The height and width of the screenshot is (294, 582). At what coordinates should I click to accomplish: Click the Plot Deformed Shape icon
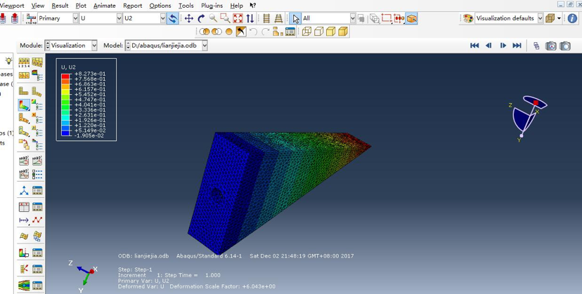point(37,91)
